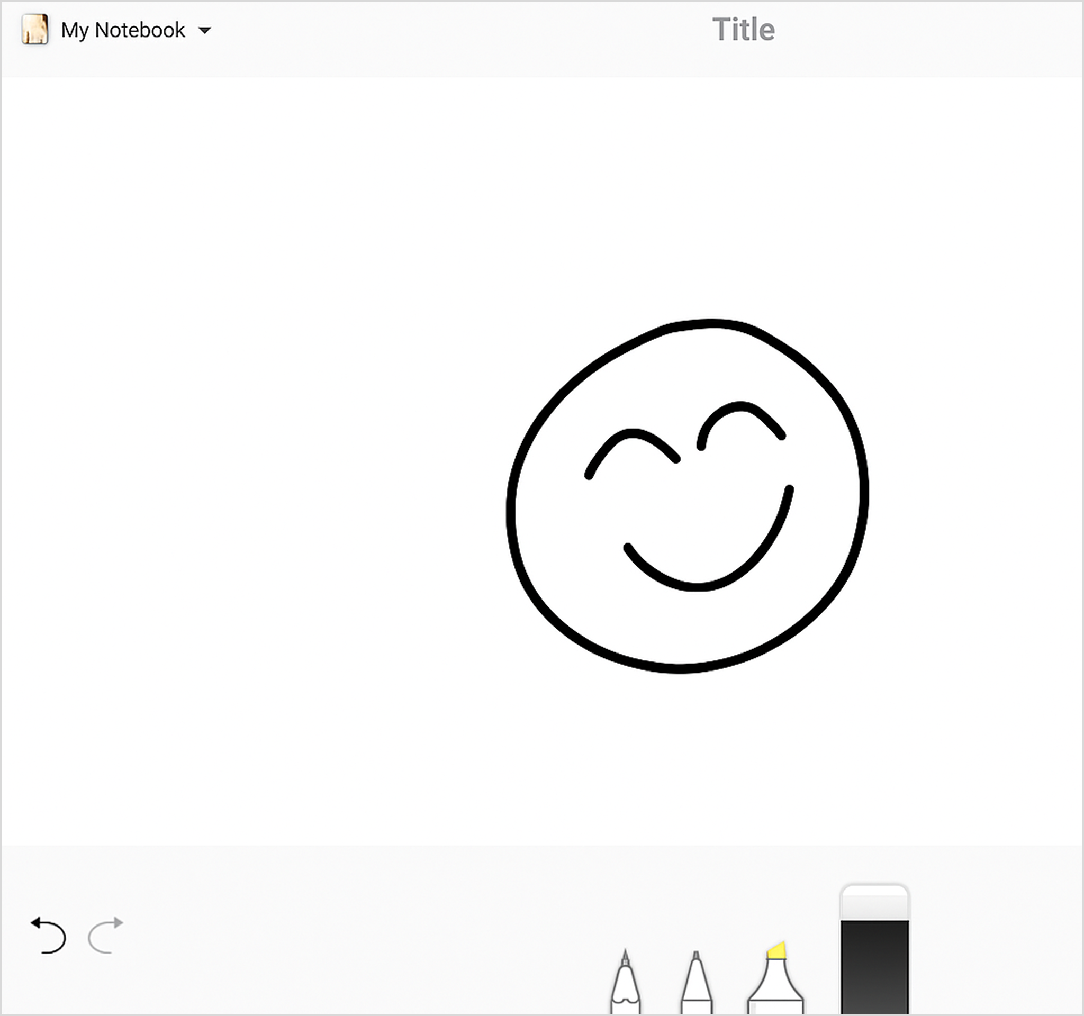1084x1016 pixels.
Task: Click the My Notebook label text
Action: (x=123, y=30)
